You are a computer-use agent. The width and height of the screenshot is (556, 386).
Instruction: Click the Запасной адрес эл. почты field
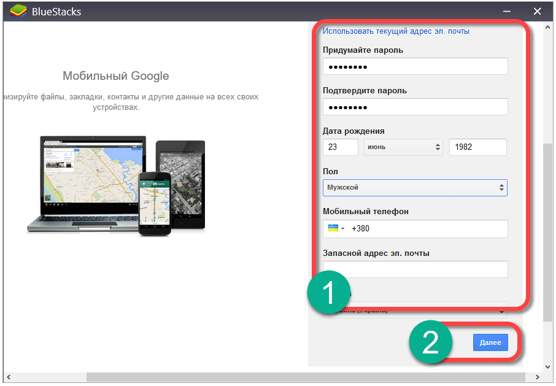point(415,269)
